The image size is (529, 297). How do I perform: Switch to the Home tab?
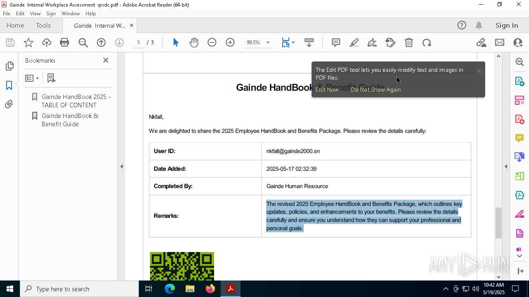pos(15,26)
